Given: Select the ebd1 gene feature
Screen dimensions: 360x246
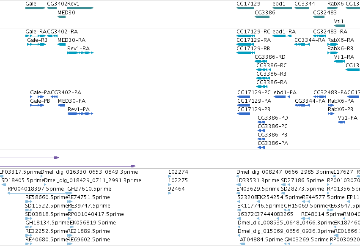Looking at the screenshot, I should tap(282, 8).
